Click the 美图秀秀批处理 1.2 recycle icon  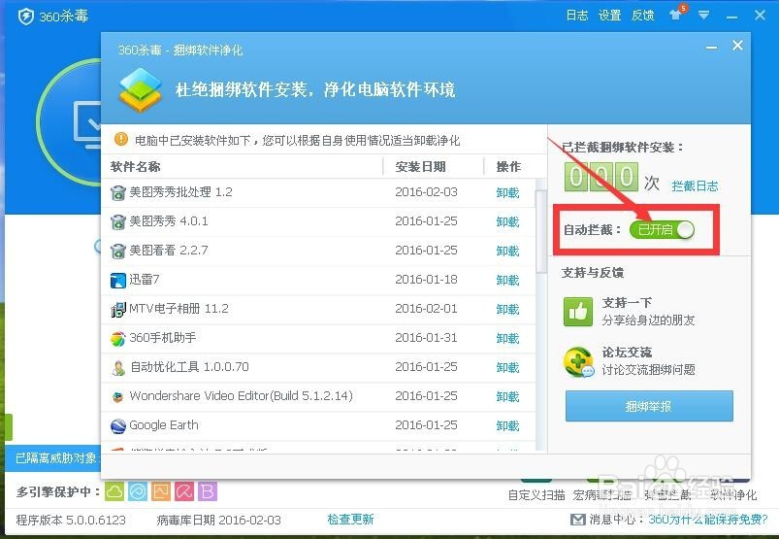[x=117, y=192]
